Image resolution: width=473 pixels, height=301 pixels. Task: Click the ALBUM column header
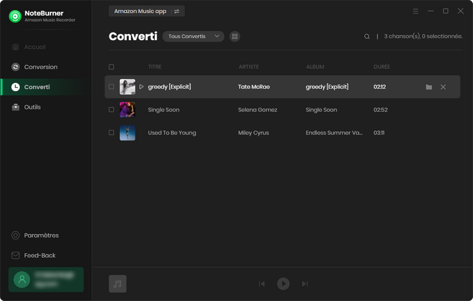(315, 67)
